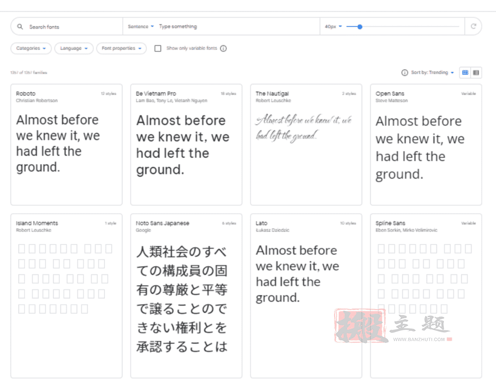The width and height of the screenshot is (496, 382).
Task: Adjust the font size slider handle
Action: [359, 26]
